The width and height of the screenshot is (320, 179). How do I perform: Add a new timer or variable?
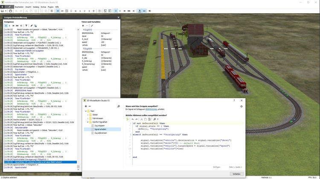coord(83,26)
